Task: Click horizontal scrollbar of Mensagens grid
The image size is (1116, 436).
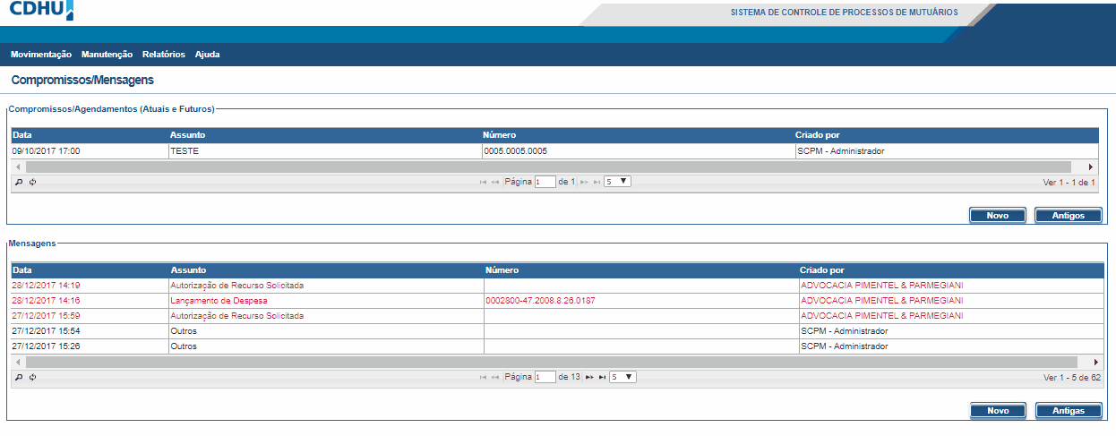Action: click(x=551, y=362)
